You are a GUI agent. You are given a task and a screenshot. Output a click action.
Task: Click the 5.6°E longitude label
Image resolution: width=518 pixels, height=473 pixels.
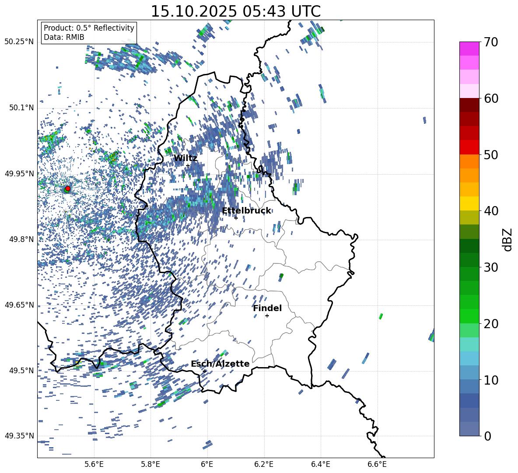coord(94,464)
